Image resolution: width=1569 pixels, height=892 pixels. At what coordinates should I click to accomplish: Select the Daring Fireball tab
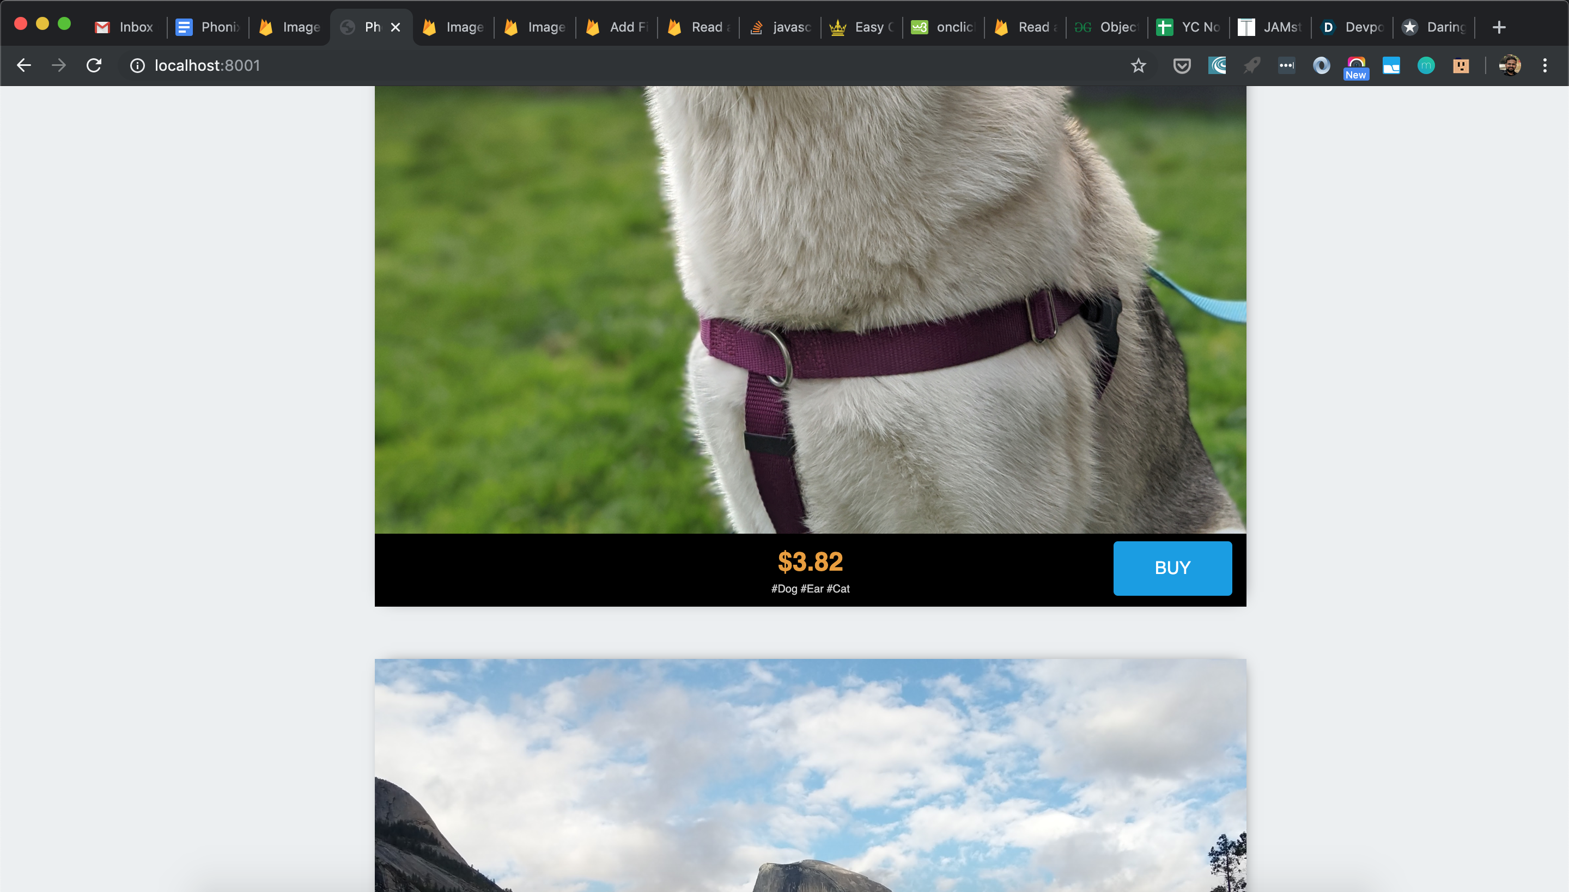(1434, 27)
